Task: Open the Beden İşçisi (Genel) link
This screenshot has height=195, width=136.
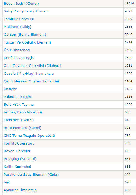Action: [21, 3]
